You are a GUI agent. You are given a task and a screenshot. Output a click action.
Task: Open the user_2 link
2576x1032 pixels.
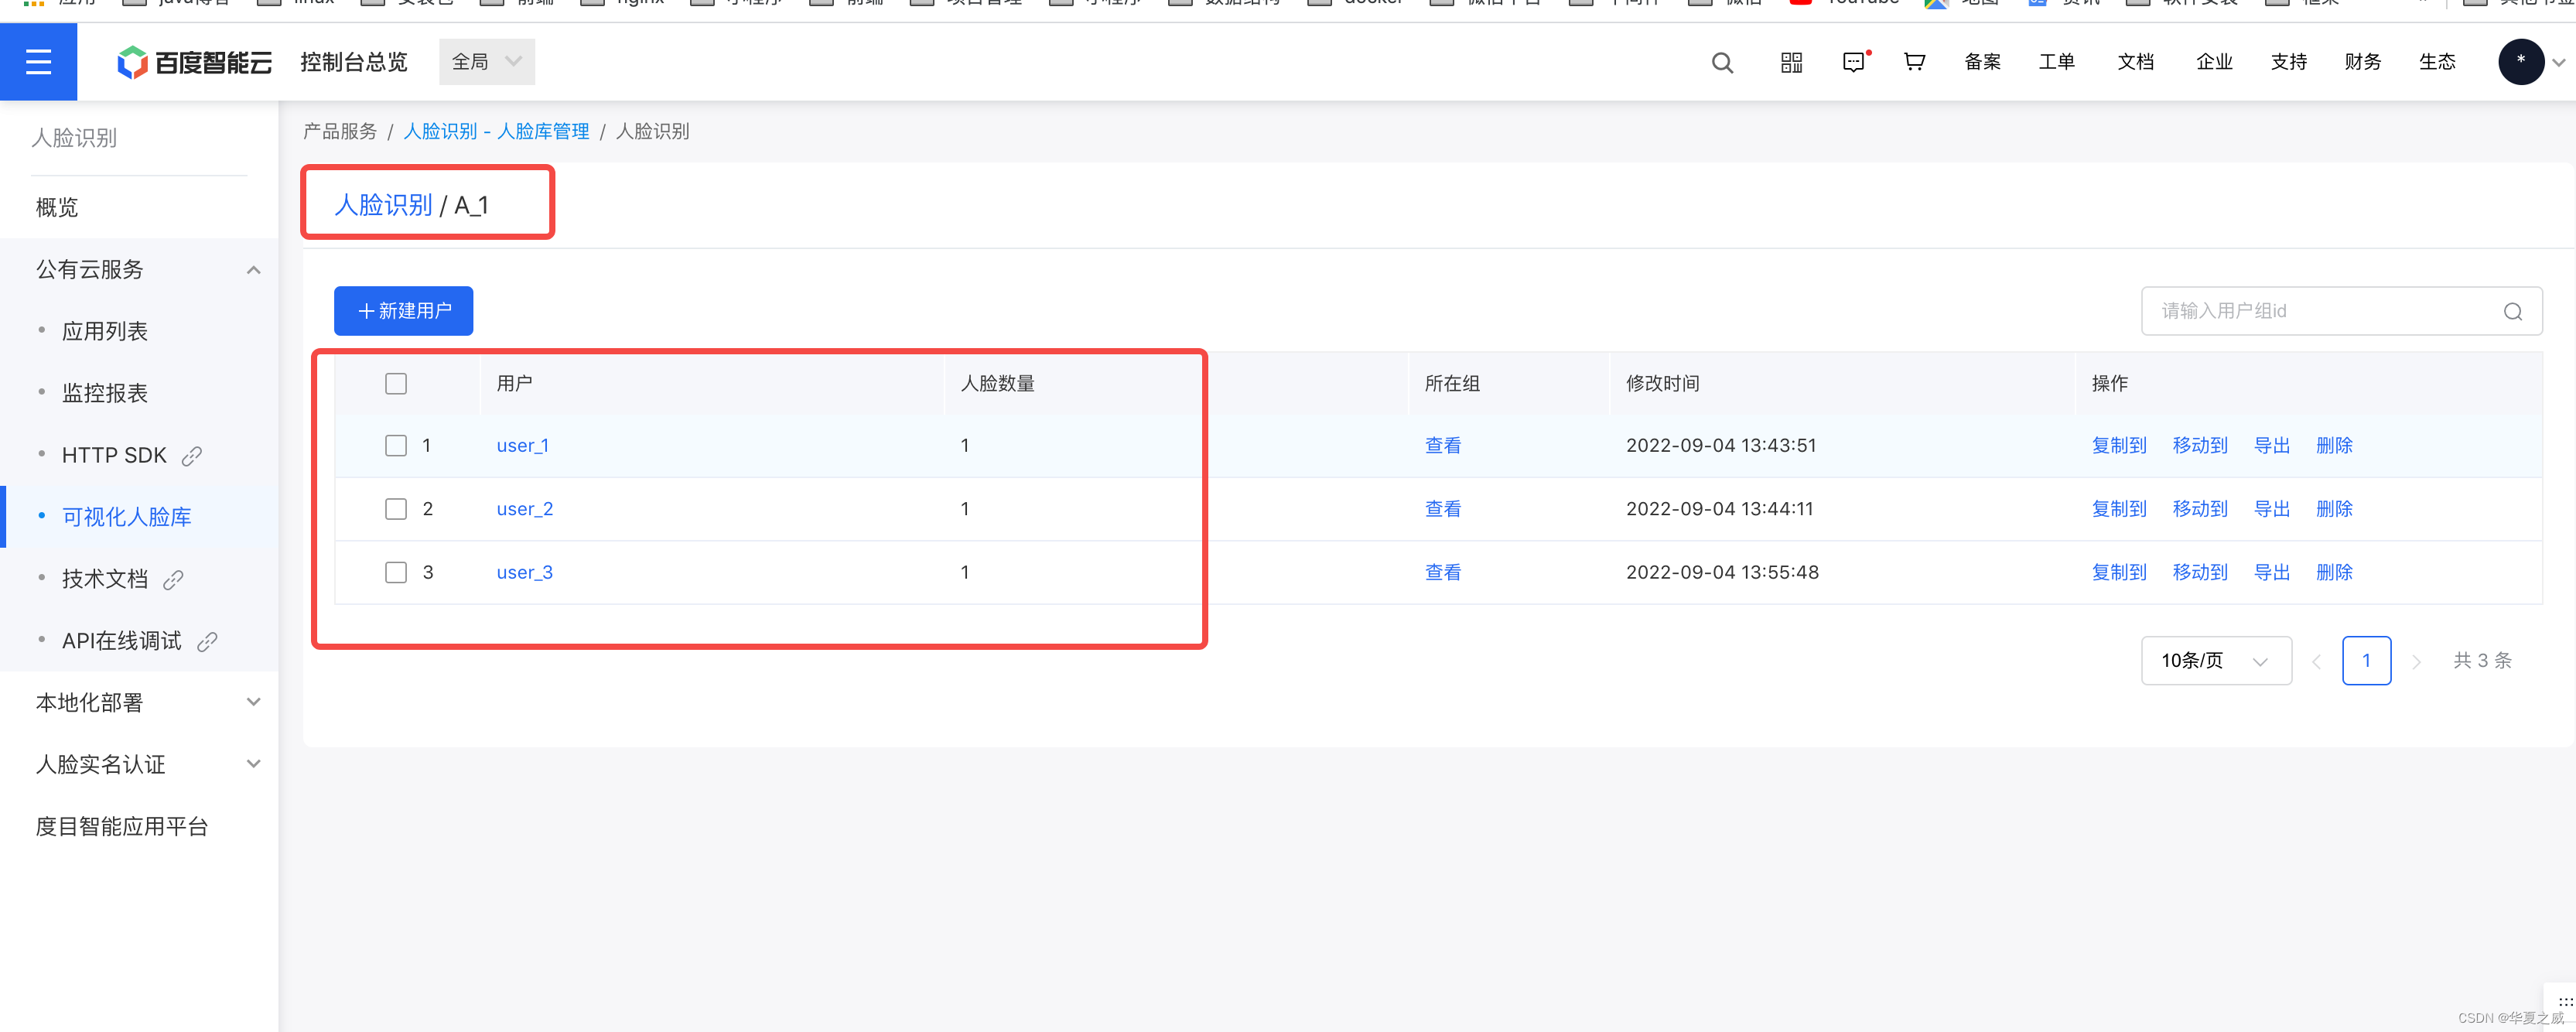[x=525, y=509]
